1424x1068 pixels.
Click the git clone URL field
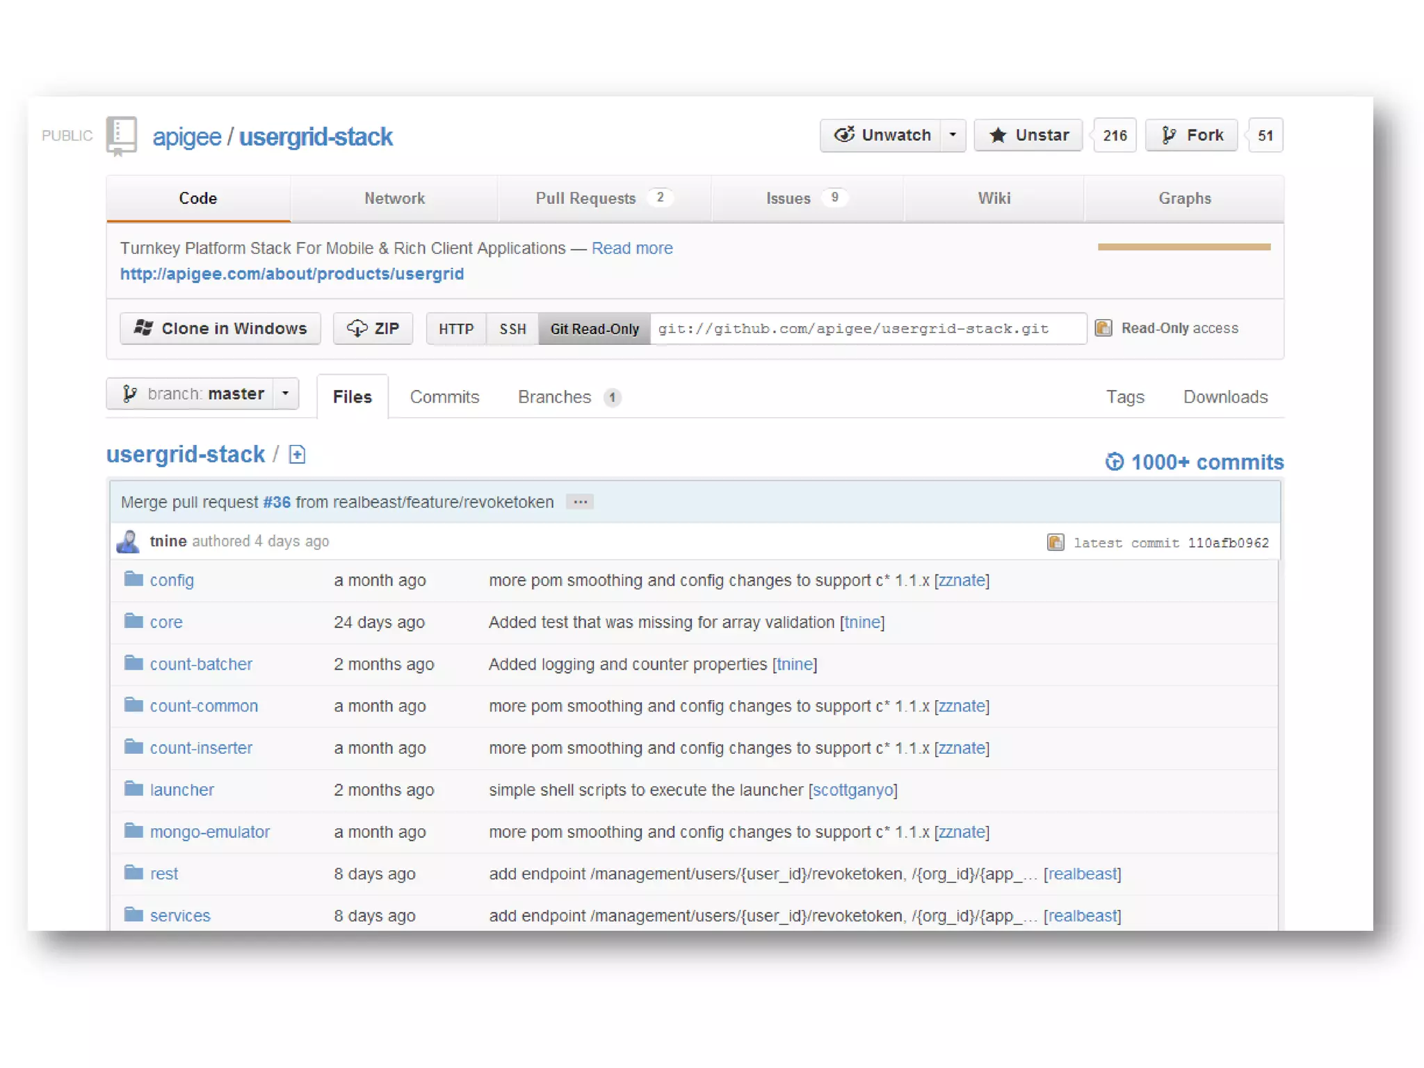(866, 329)
